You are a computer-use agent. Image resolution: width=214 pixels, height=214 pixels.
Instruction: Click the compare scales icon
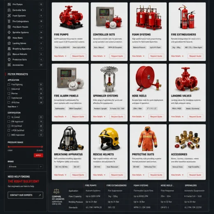56,191
